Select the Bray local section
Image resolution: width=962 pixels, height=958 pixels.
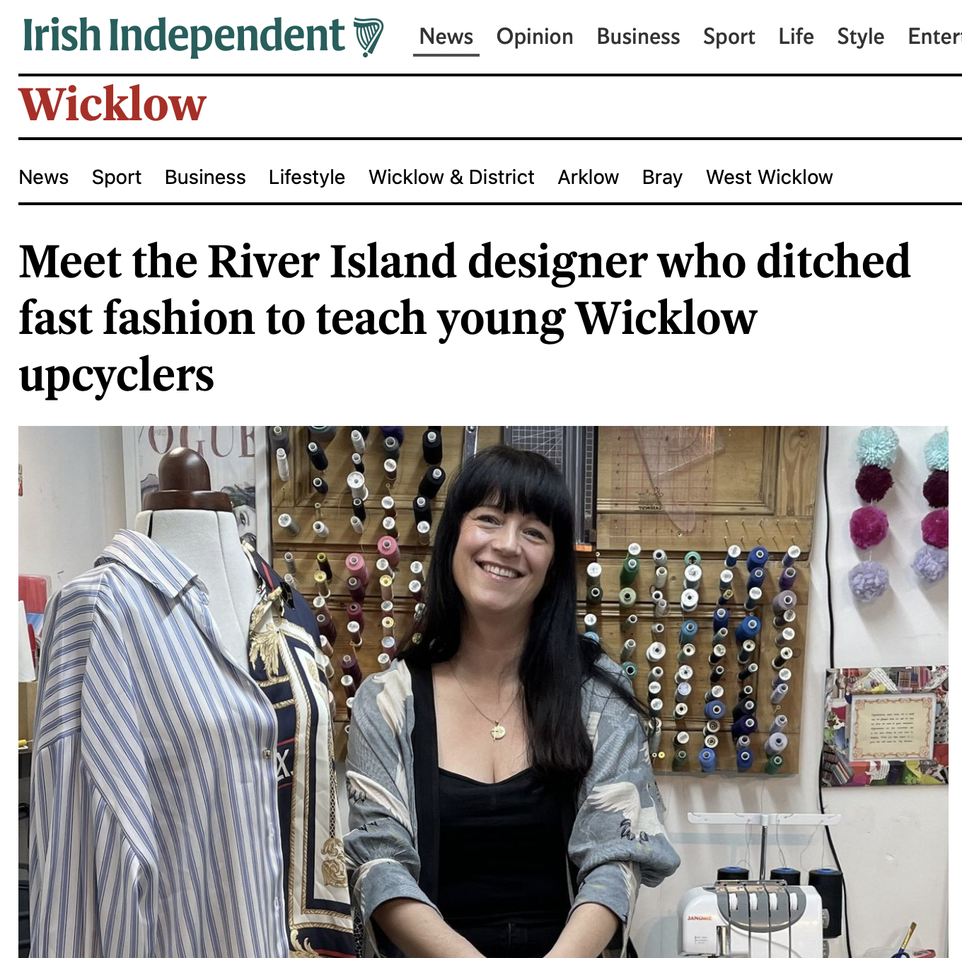coord(662,178)
